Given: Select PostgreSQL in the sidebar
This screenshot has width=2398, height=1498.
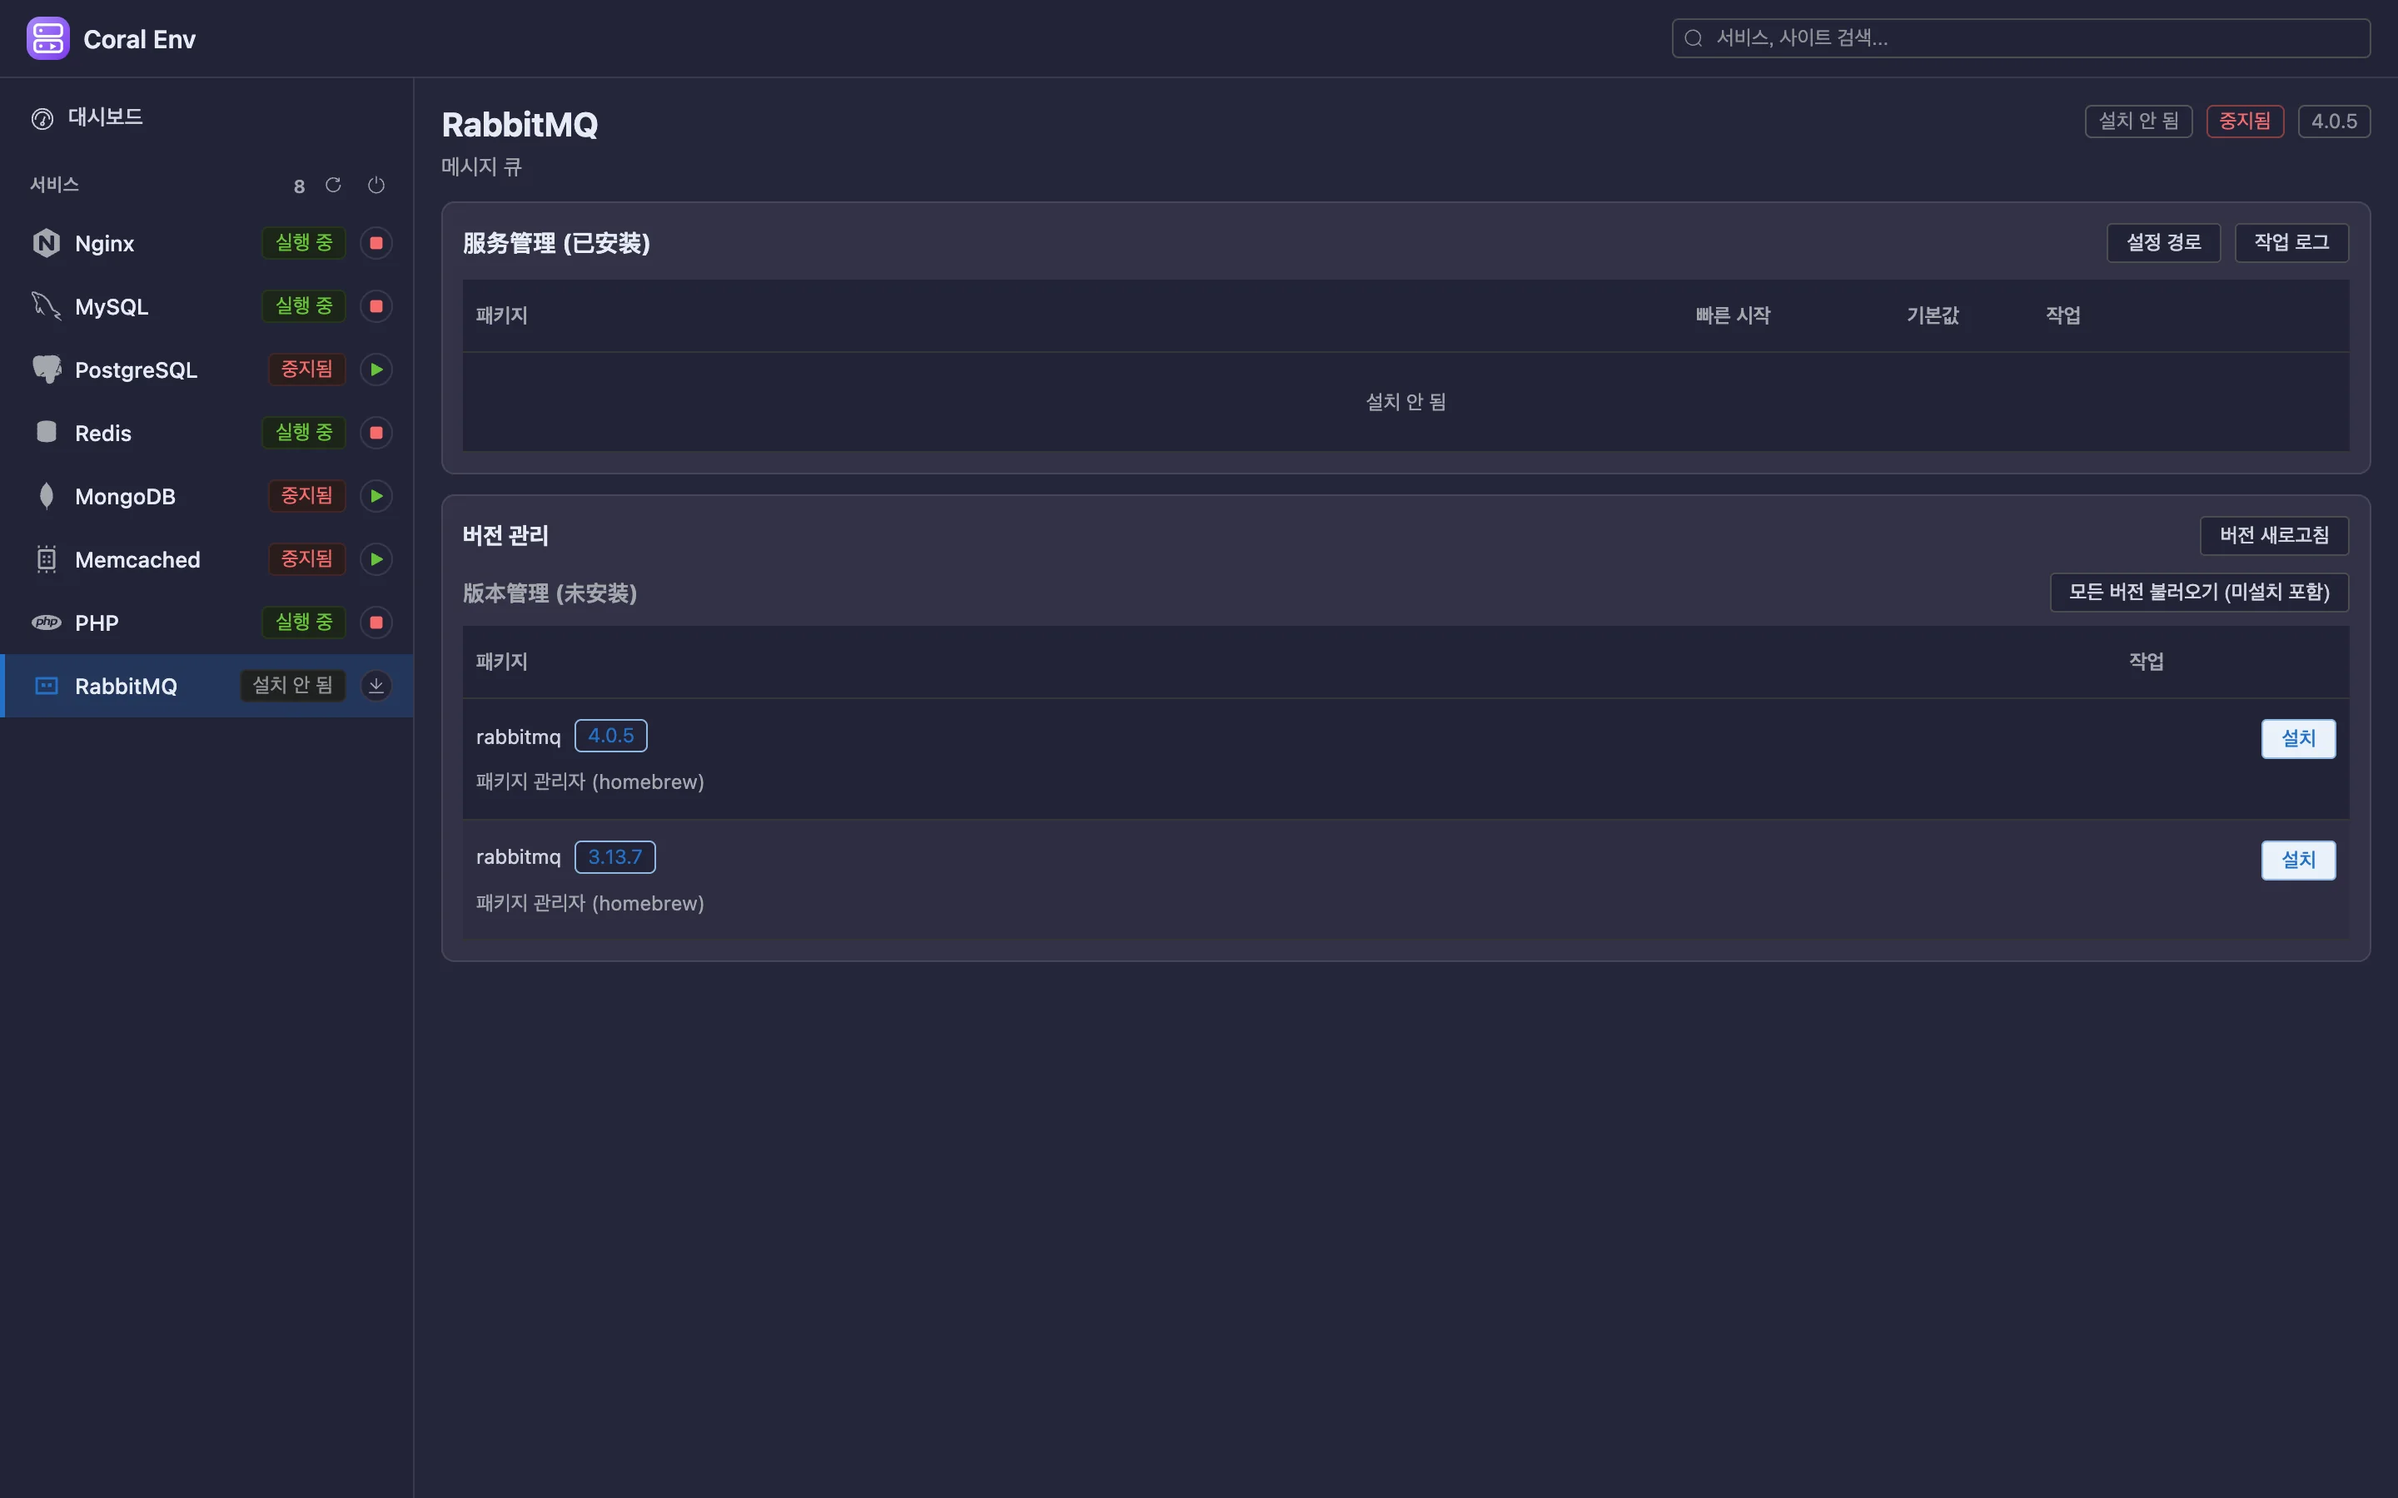Looking at the screenshot, I should (206, 370).
